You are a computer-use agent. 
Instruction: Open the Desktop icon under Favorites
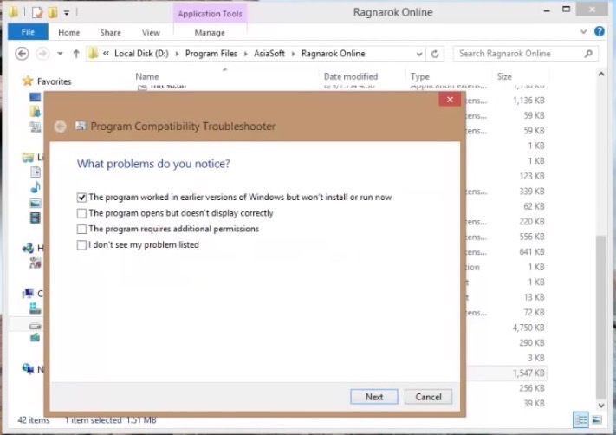pos(35,97)
